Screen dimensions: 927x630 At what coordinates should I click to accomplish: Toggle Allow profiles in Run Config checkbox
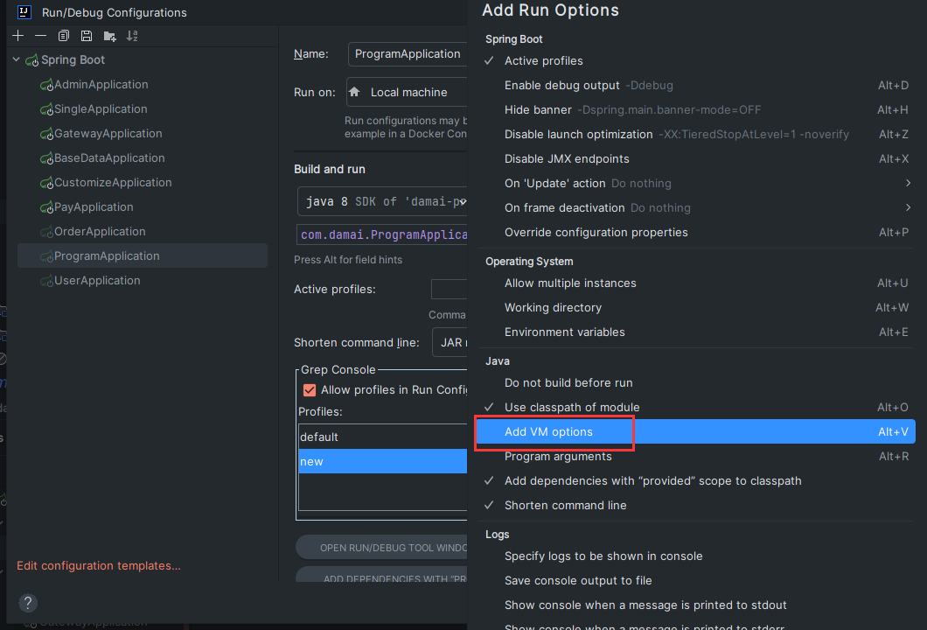click(x=310, y=390)
